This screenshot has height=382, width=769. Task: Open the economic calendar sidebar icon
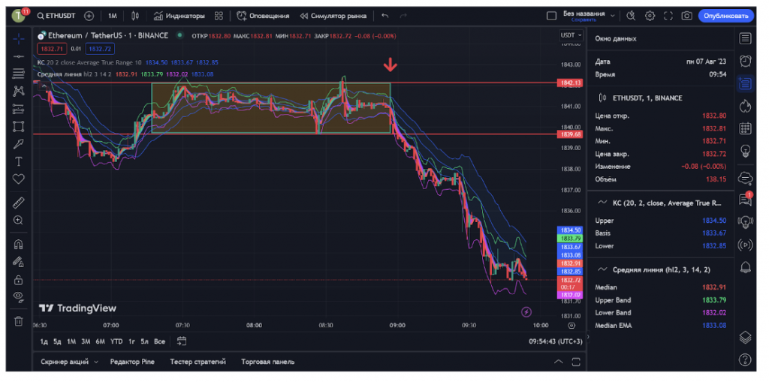[x=746, y=128]
